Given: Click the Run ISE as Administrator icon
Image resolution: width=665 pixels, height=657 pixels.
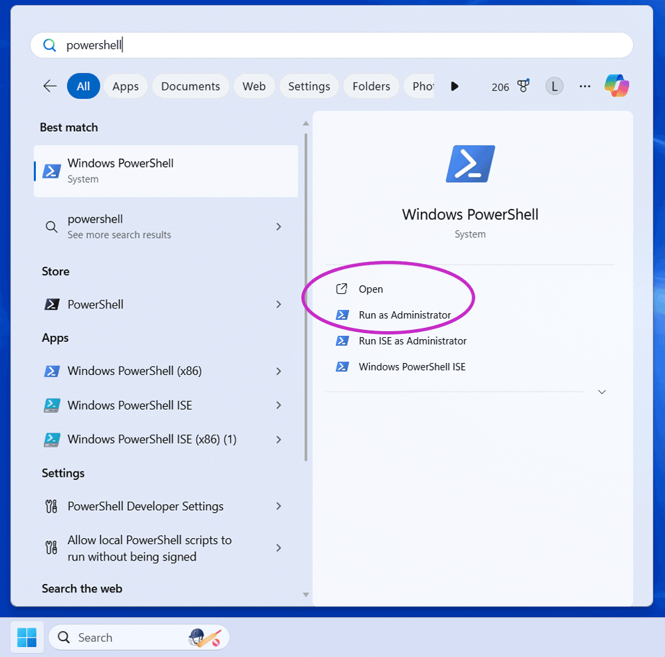Looking at the screenshot, I should (342, 340).
